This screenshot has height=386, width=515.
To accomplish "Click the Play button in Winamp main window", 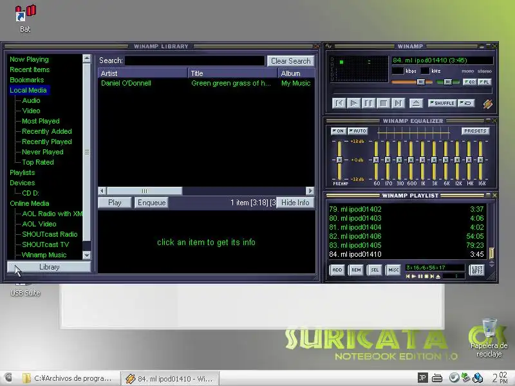I will (x=353, y=104).
